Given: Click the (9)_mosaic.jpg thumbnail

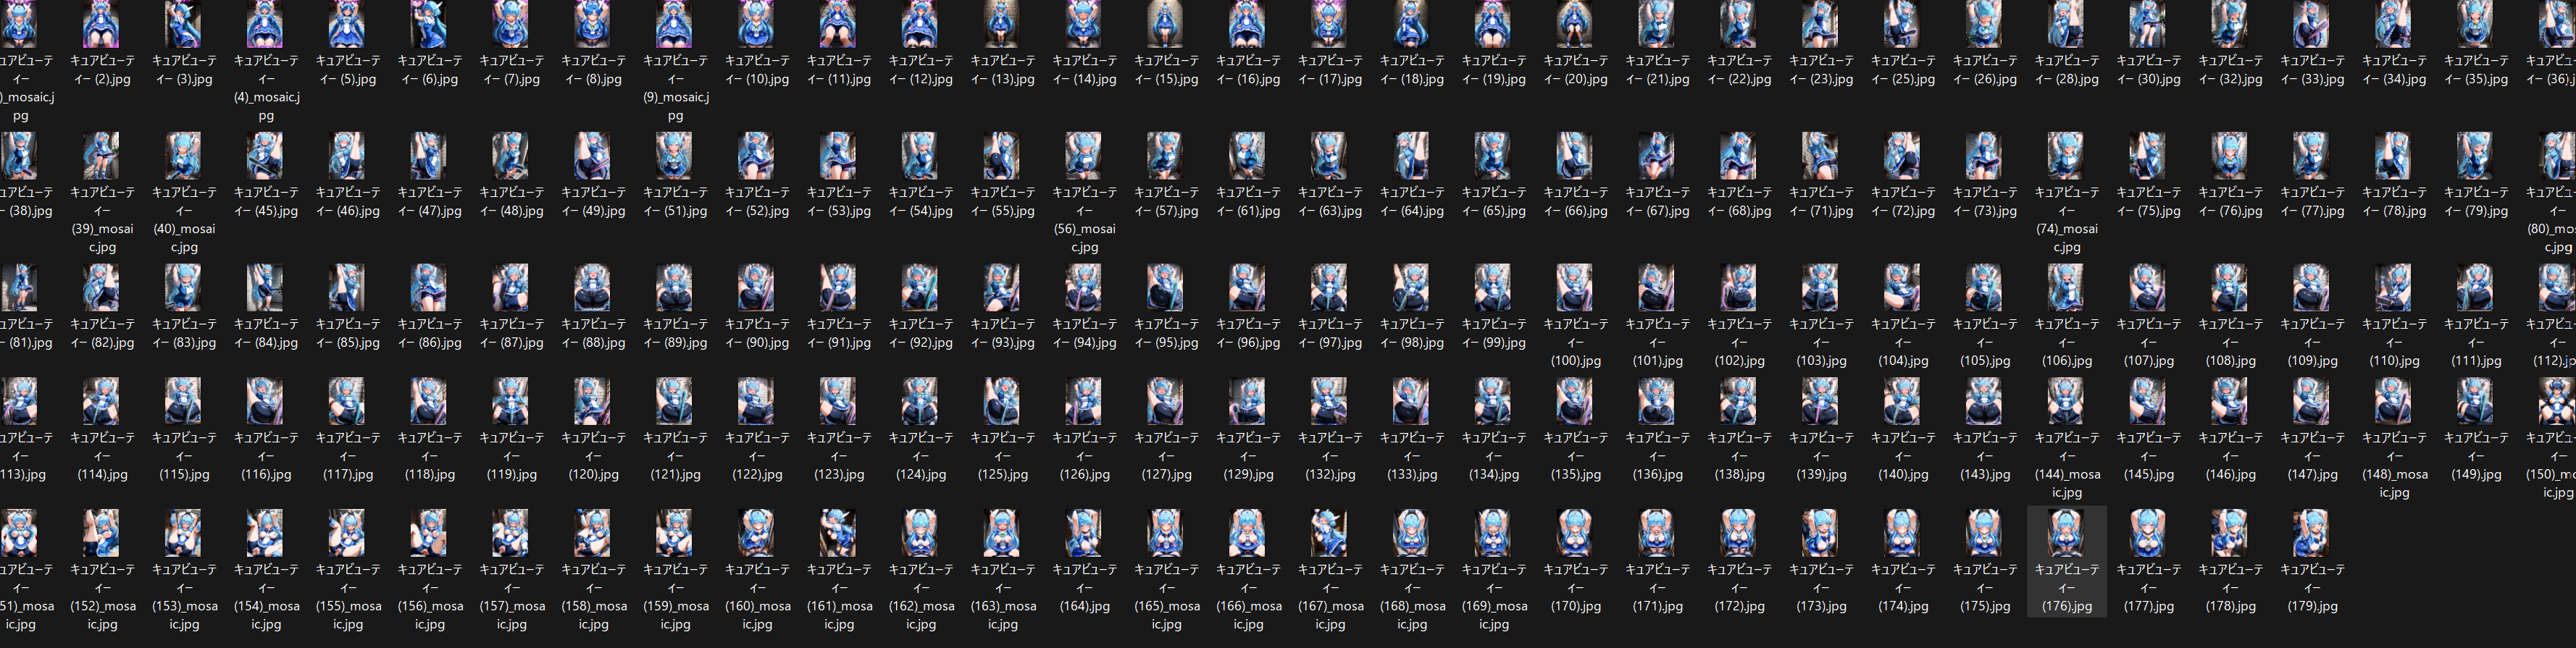Looking at the screenshot, I should click(675, 24).
